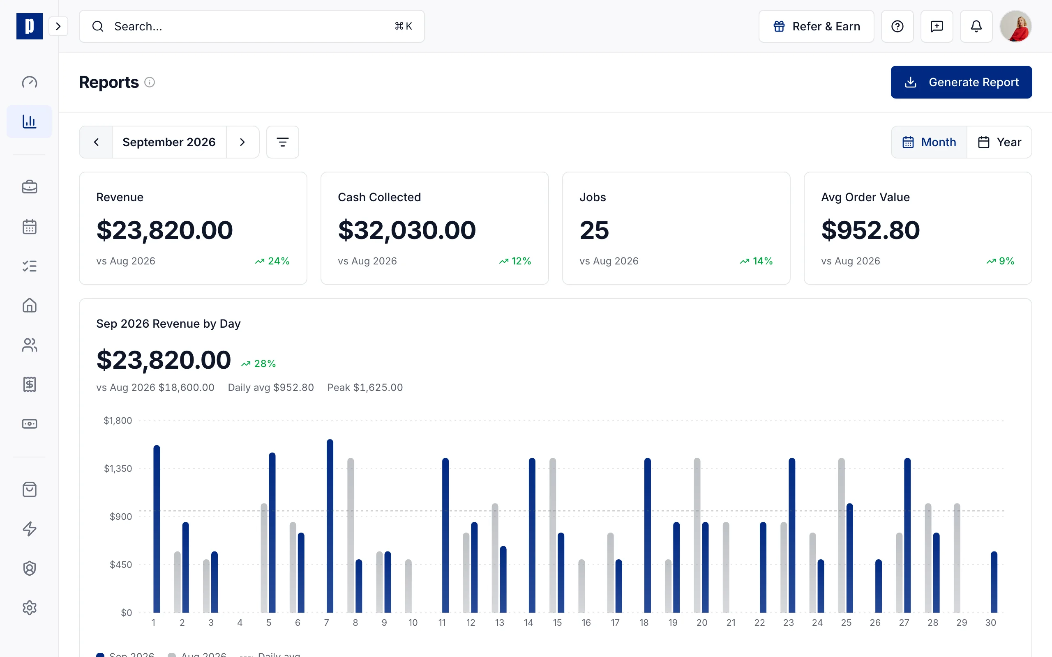Click the help question mark icon
Image resolution: width=1052 pixels, height=657 pixels.
pos(897,26)
